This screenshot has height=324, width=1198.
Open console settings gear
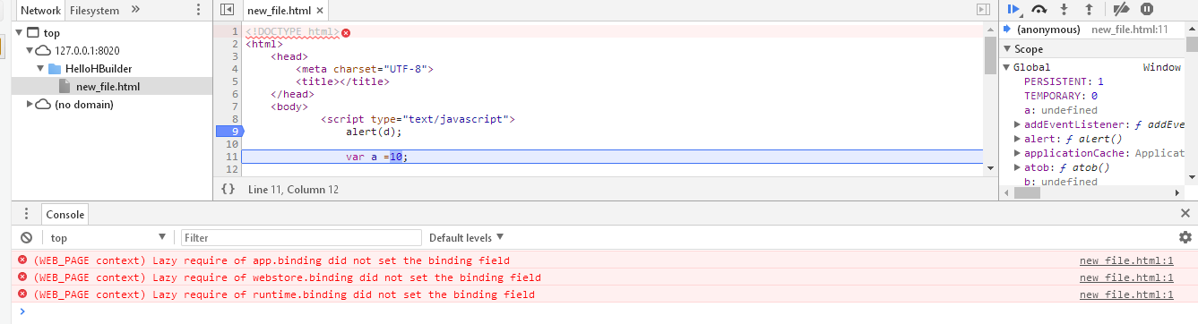1185,237
